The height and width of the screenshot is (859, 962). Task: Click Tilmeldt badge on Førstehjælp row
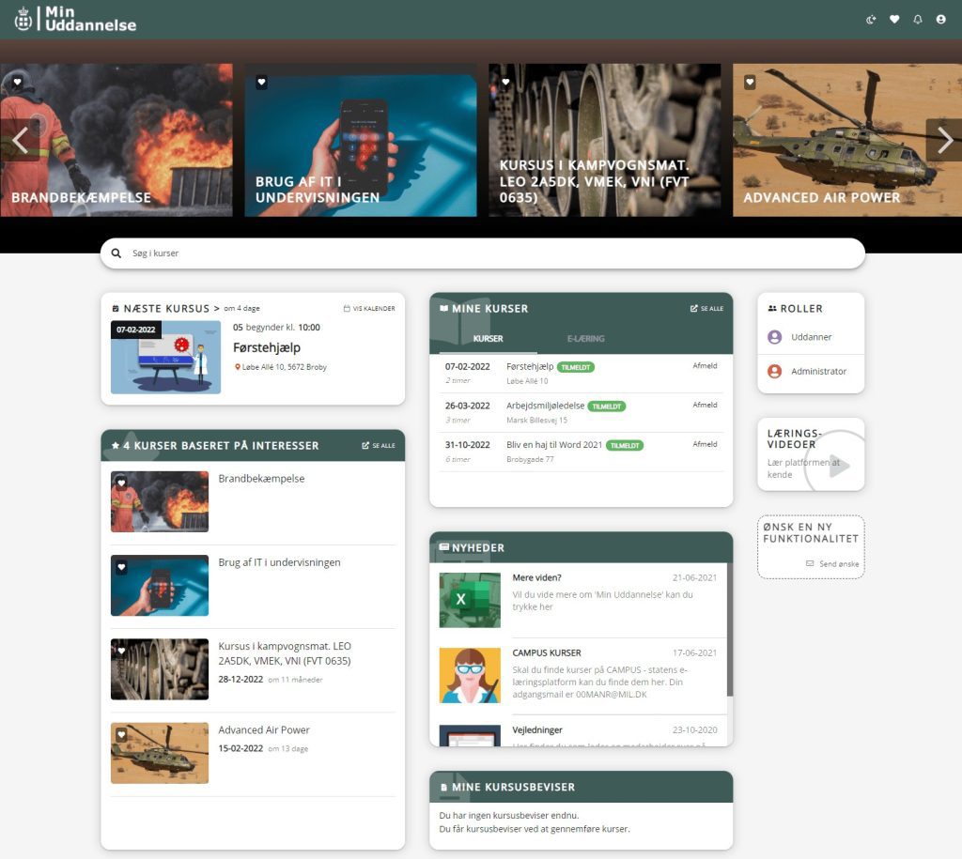(x=576, y=367)
